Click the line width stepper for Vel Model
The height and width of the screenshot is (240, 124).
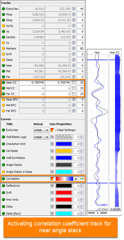(81, 151)
